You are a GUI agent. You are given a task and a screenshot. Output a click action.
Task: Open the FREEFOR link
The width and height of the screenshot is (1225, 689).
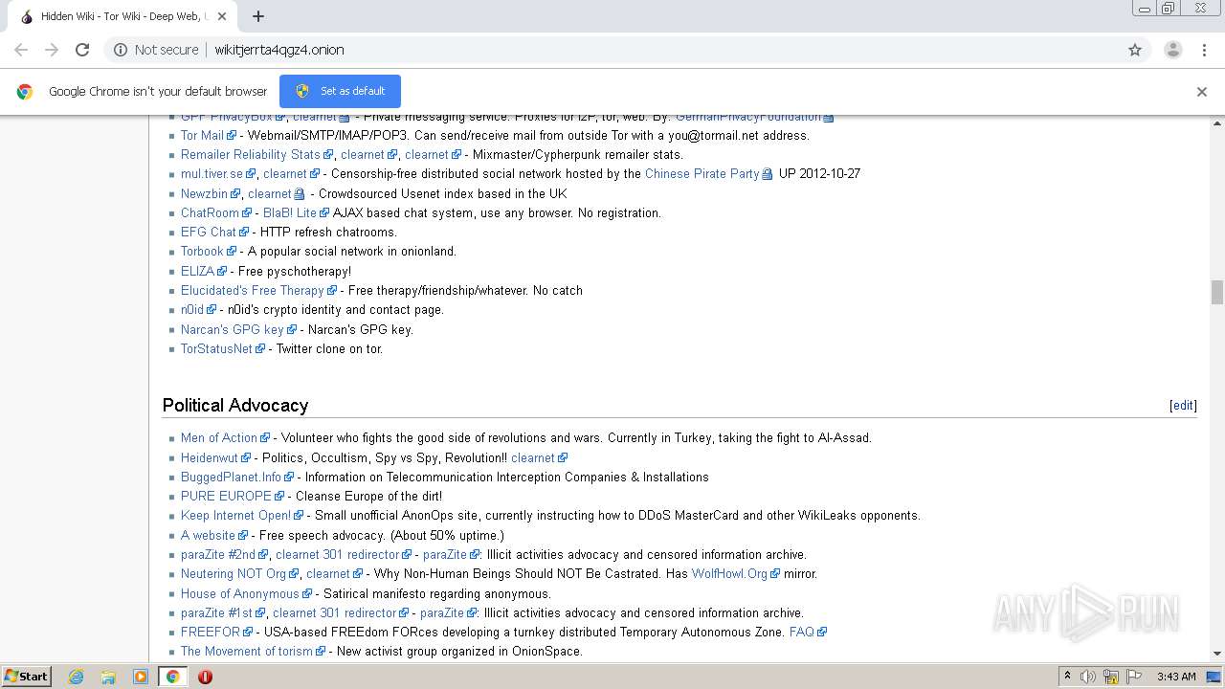211,632
